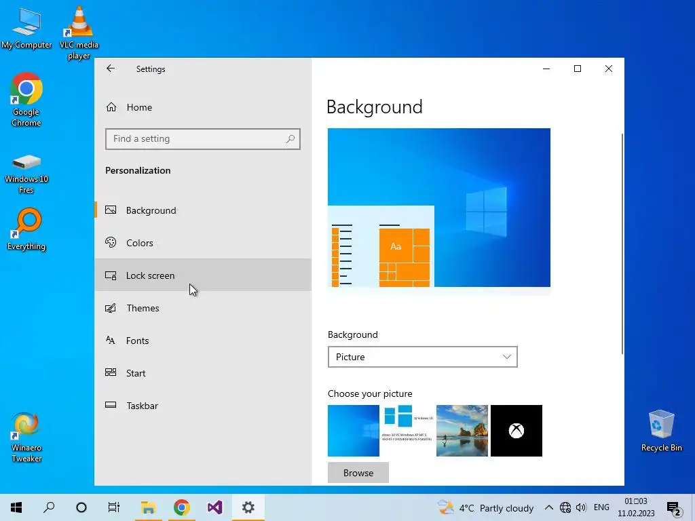Open File Explorer from the taskbar

pyautogui.click(x=149, y=507)
